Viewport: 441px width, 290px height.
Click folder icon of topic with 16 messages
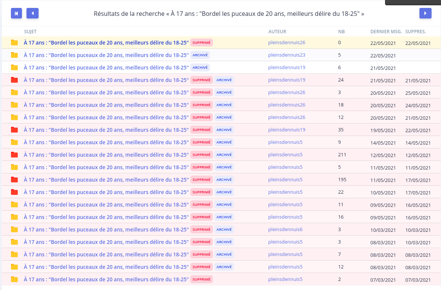tap(14, 217)
